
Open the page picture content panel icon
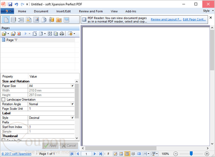pos(36,20)
